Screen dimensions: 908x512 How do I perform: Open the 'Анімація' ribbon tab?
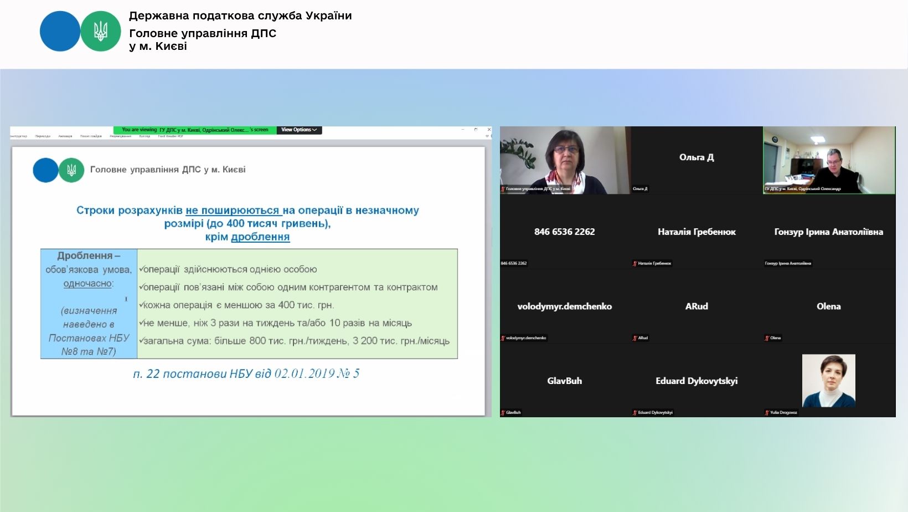(65, 136)
